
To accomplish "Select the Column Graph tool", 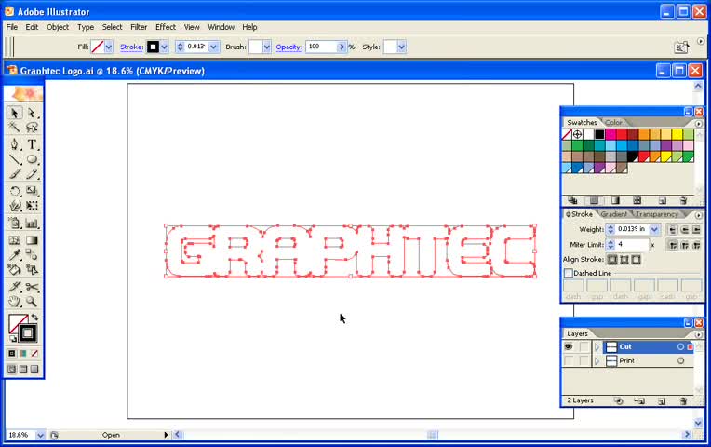I will tap(32, 223).
